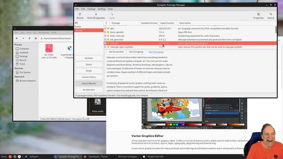The height and width of the screenshot is (159, 283).
Task: Open the File menu in Synaptic
Action: point(77,9)
